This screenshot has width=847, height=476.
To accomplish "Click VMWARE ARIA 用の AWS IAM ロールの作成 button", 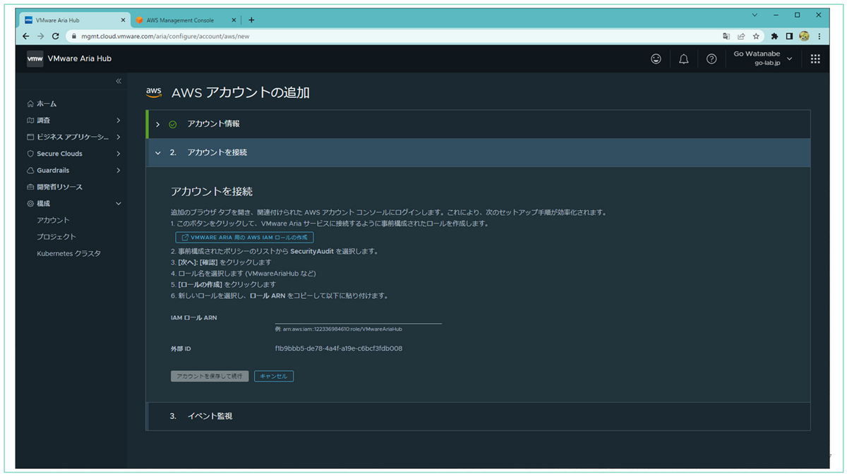I will (244, 238).
